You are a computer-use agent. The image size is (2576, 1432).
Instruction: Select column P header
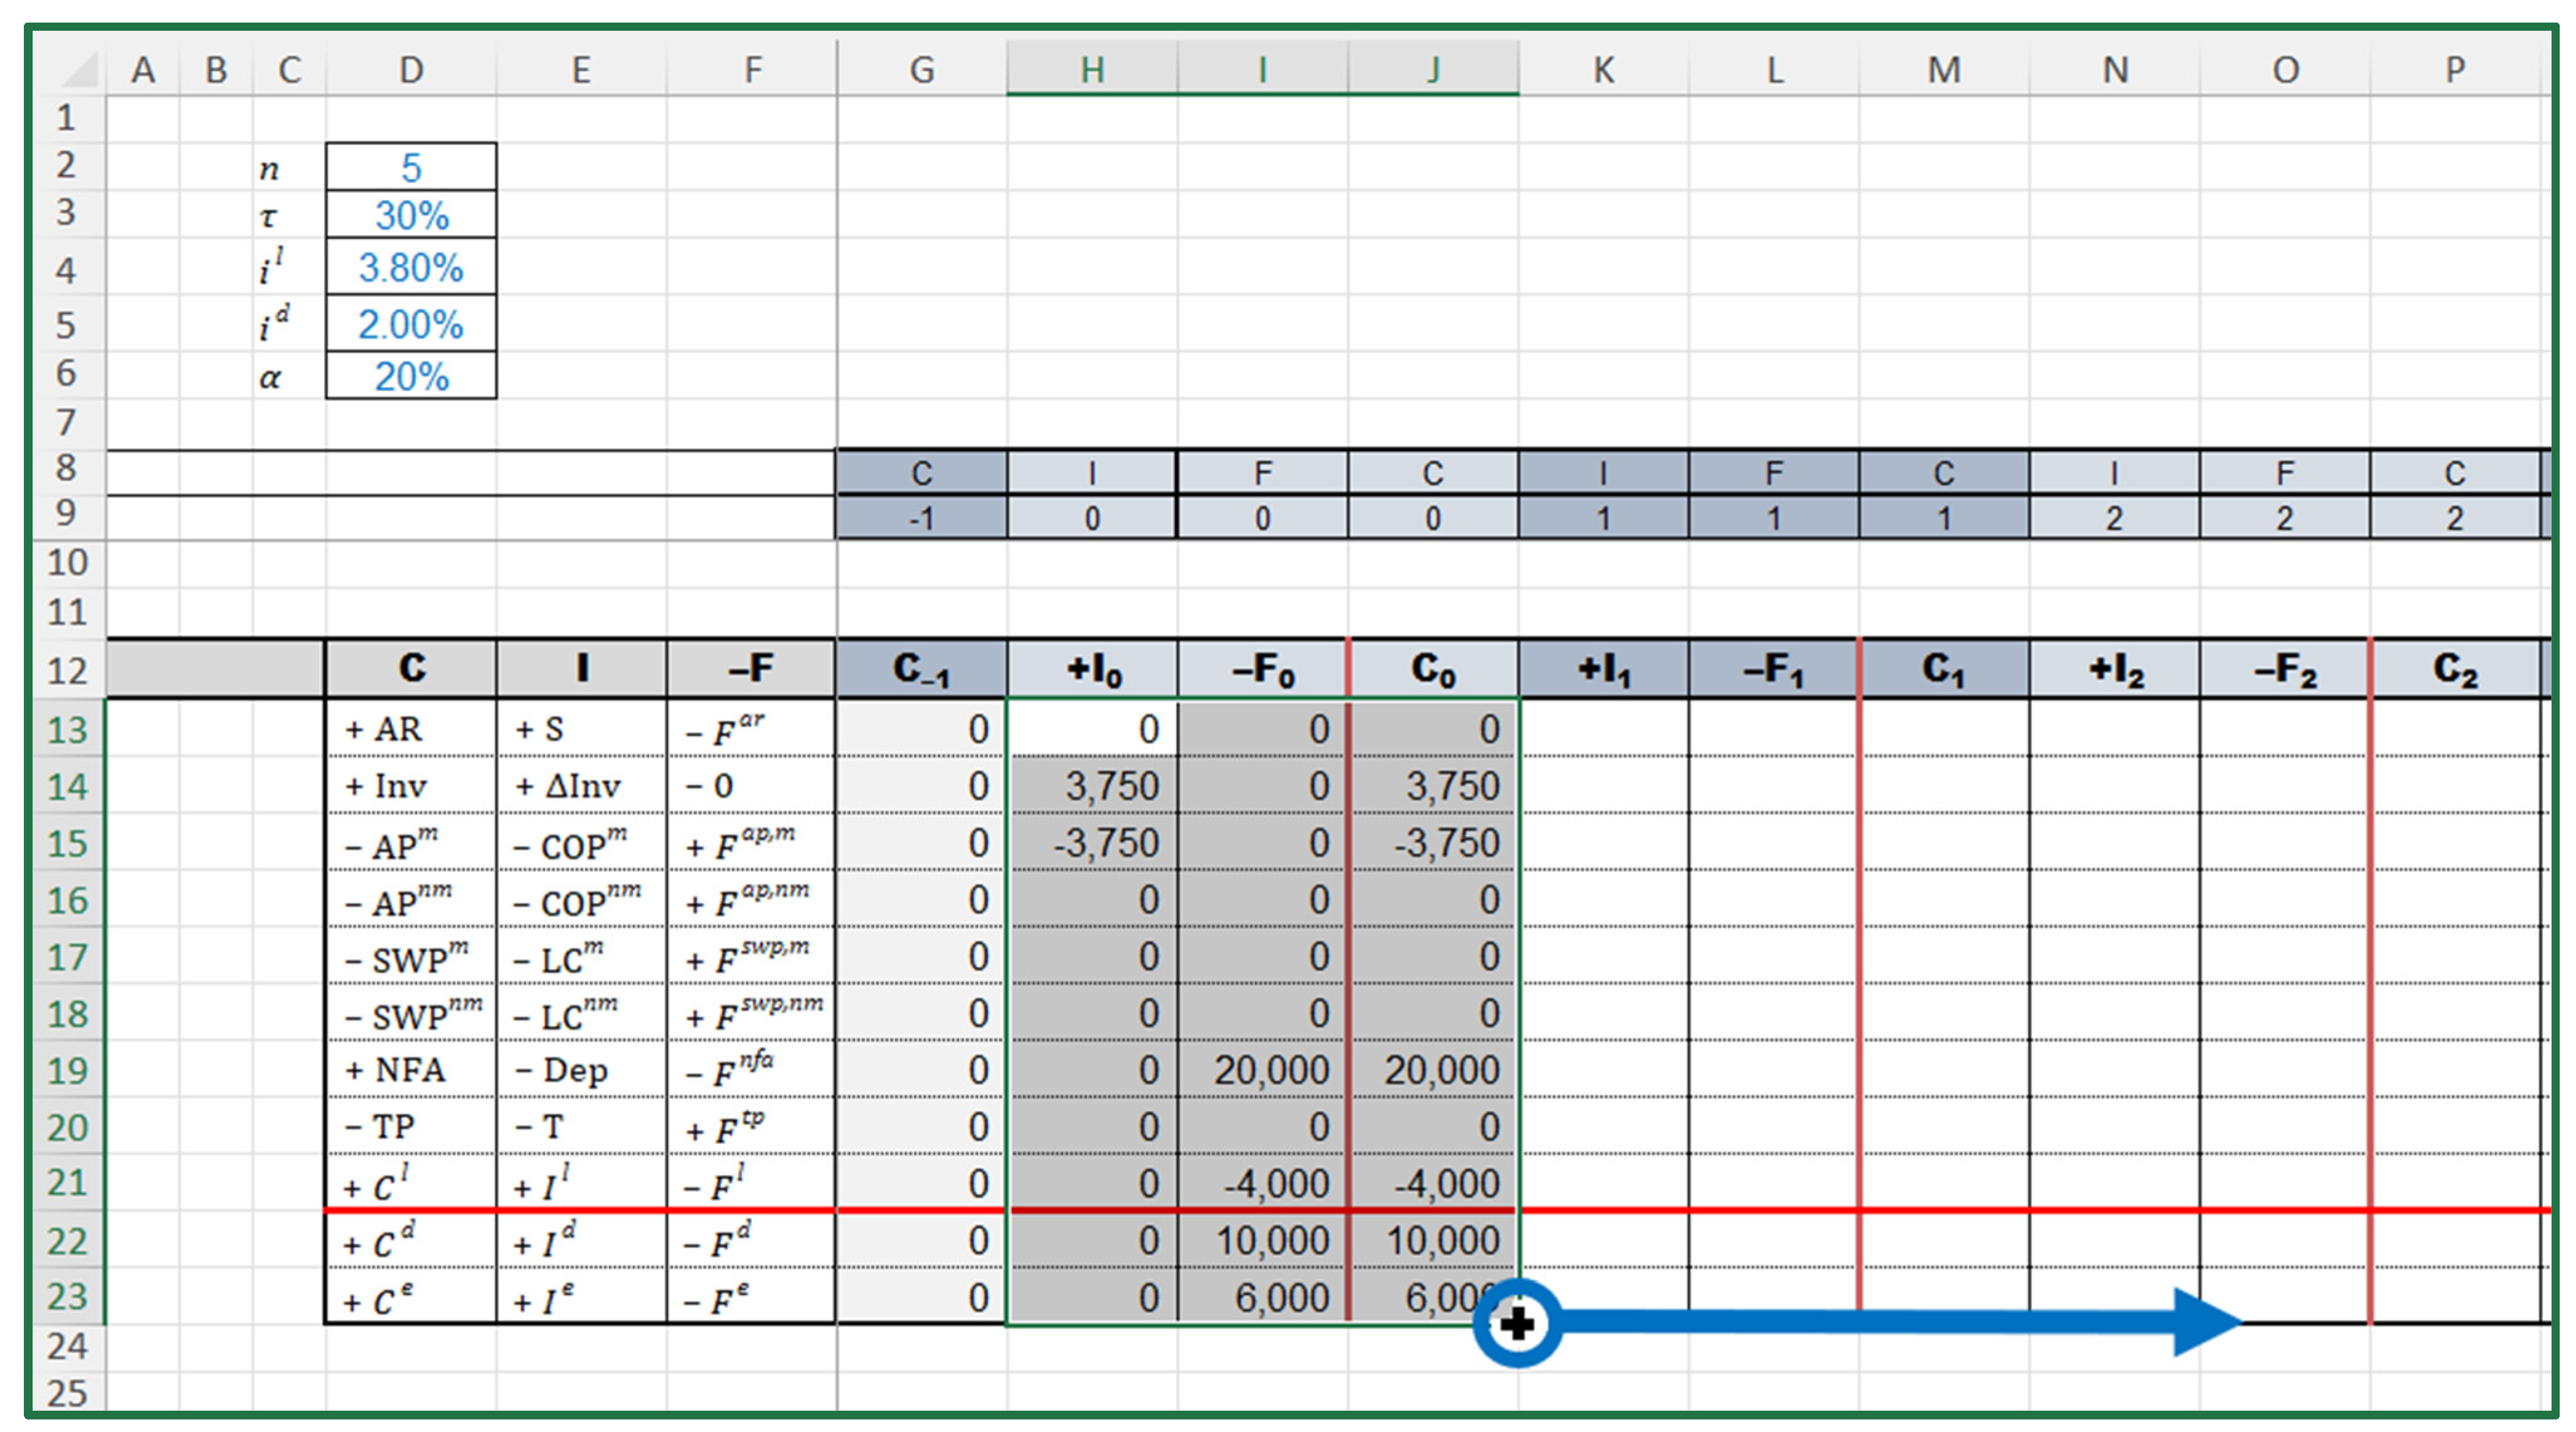click(2454, 70)
